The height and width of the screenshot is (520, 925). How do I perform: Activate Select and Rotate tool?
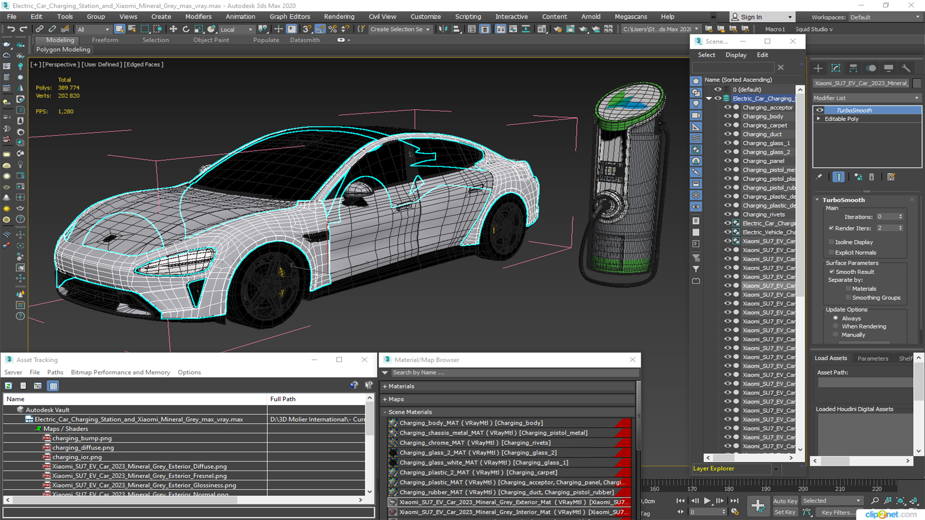pos(186,29)
